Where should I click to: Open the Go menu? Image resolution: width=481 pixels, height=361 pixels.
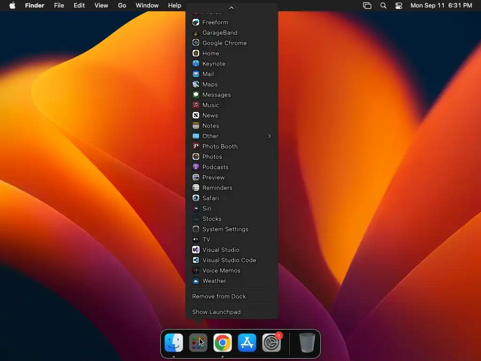coord(122,6)
